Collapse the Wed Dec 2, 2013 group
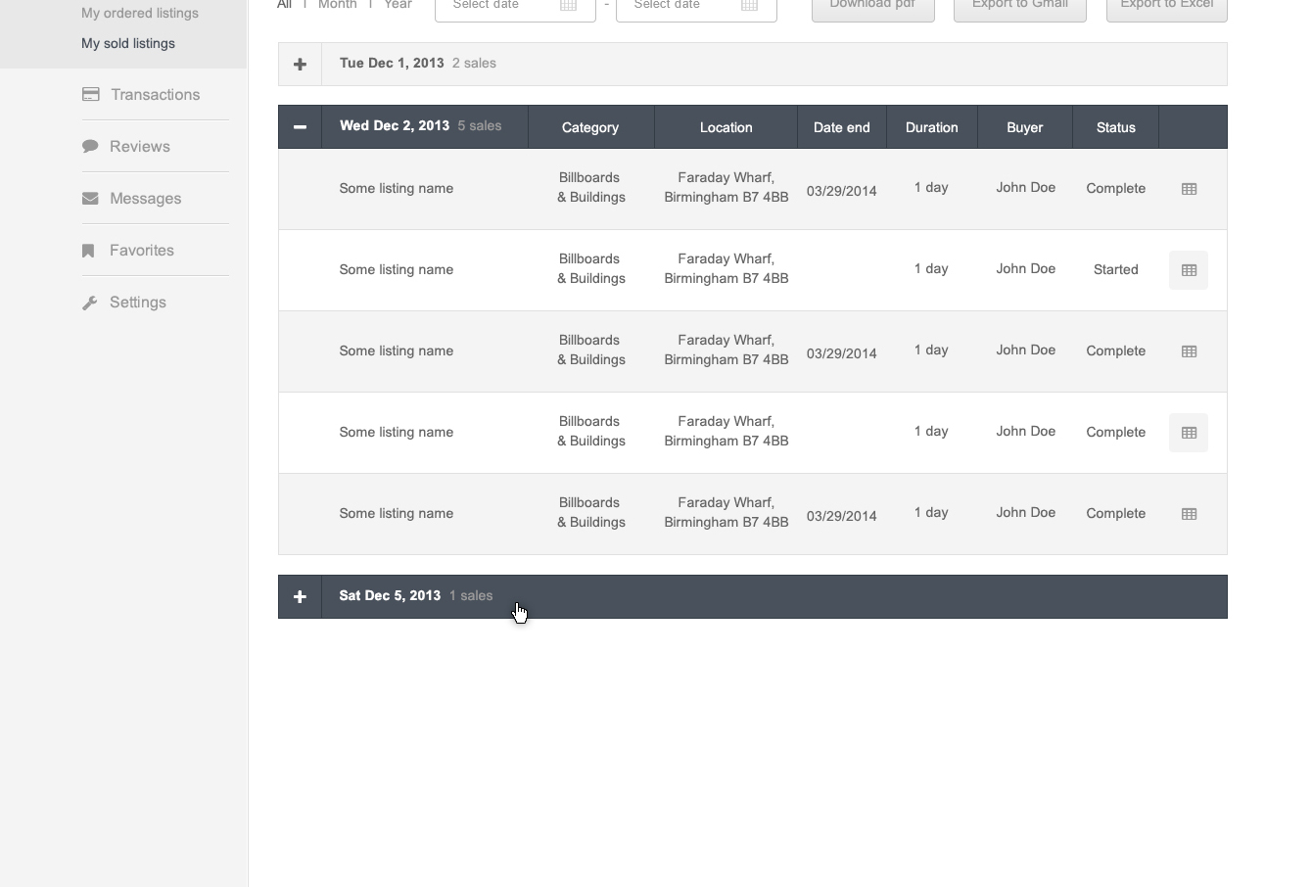The width and height of the screenshot is (1312, 887). 300,126
